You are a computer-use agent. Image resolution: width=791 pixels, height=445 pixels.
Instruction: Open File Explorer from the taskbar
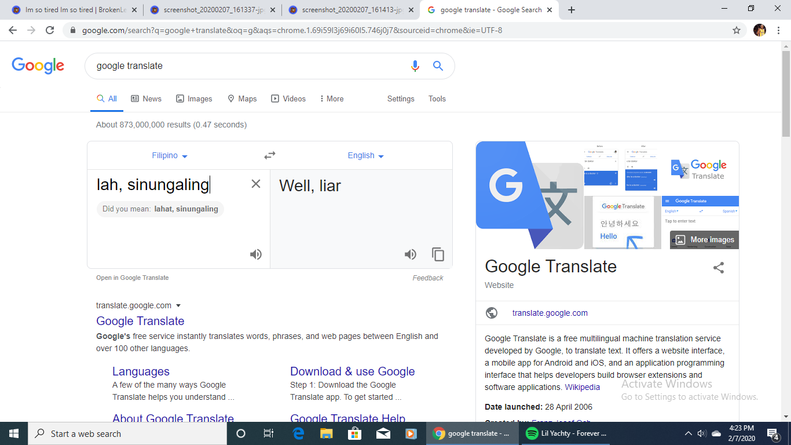(x=327, y=433)
